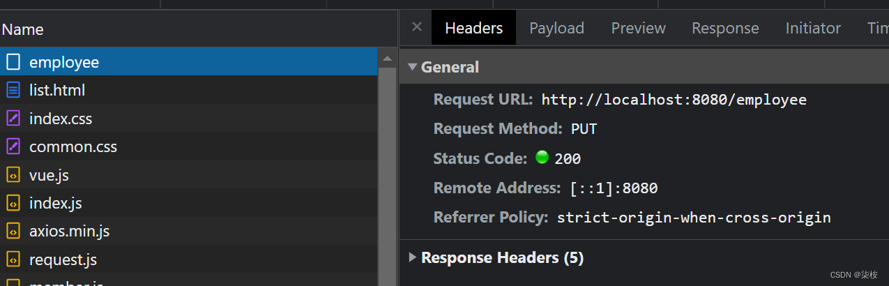Click the Request URL label
Viewport: 889px width, 286px height.
[483, 99]
